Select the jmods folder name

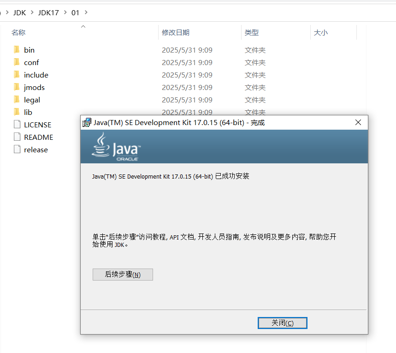34,88
